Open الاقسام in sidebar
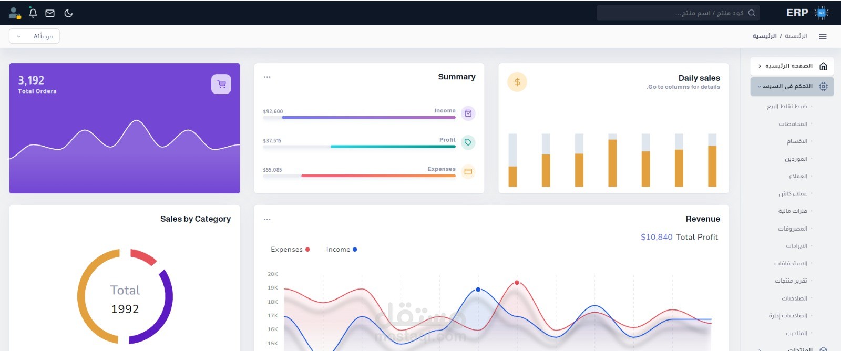The image size is (841, 351). [797, 141]
